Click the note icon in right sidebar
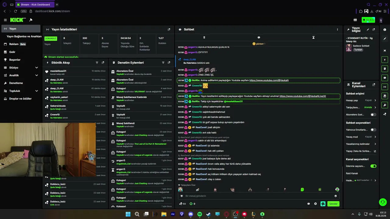 click(385, 69)
